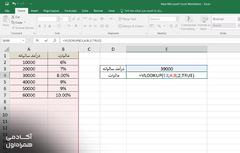Switch to the View tab

[x=111, y=11]
